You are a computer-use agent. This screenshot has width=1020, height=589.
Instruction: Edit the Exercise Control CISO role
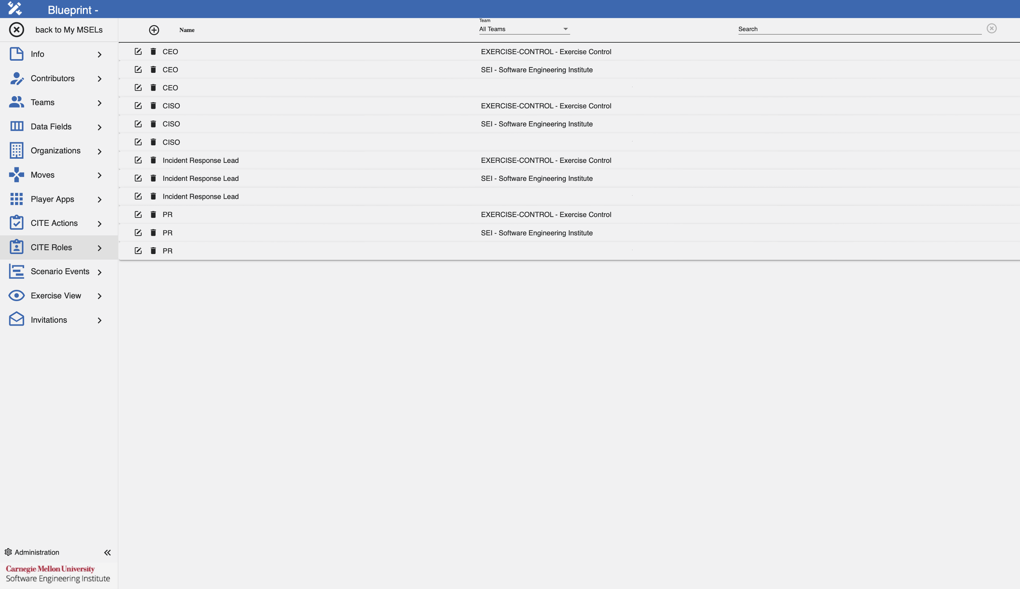coord(138,106)
